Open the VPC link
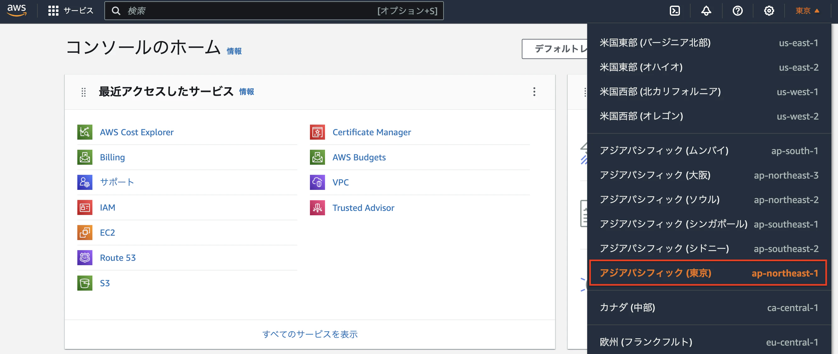838x354 pixels. click(340, 182)
